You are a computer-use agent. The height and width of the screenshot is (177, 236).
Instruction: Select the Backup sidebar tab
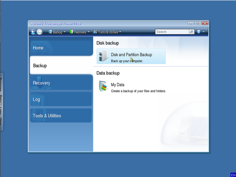coord(61,66)
